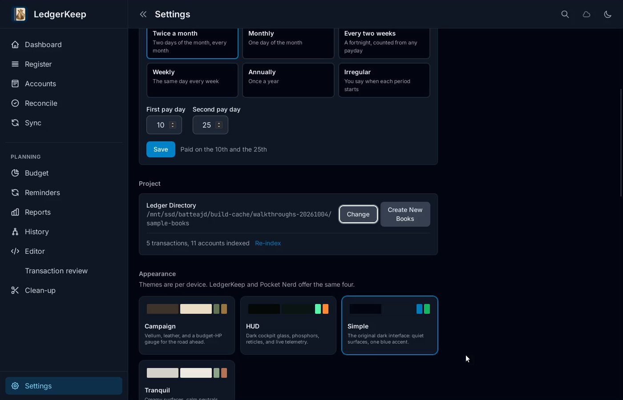This screenshot has height=400, width=623.
Task: Change the ledger directory
Action: (358, 214)
